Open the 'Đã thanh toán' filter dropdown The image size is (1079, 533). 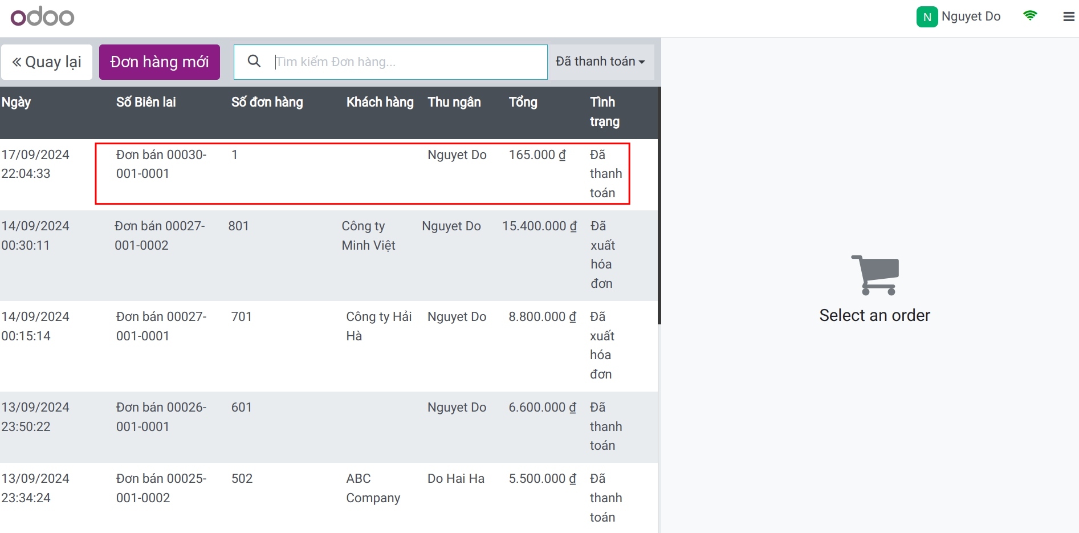click(600, 62)
